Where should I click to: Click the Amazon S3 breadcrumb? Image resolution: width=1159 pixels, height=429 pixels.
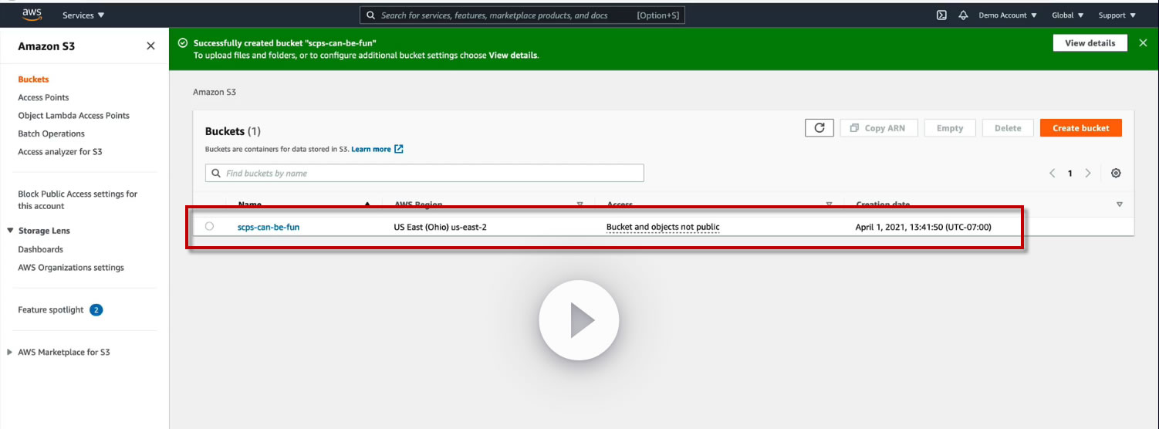[215, 92]
